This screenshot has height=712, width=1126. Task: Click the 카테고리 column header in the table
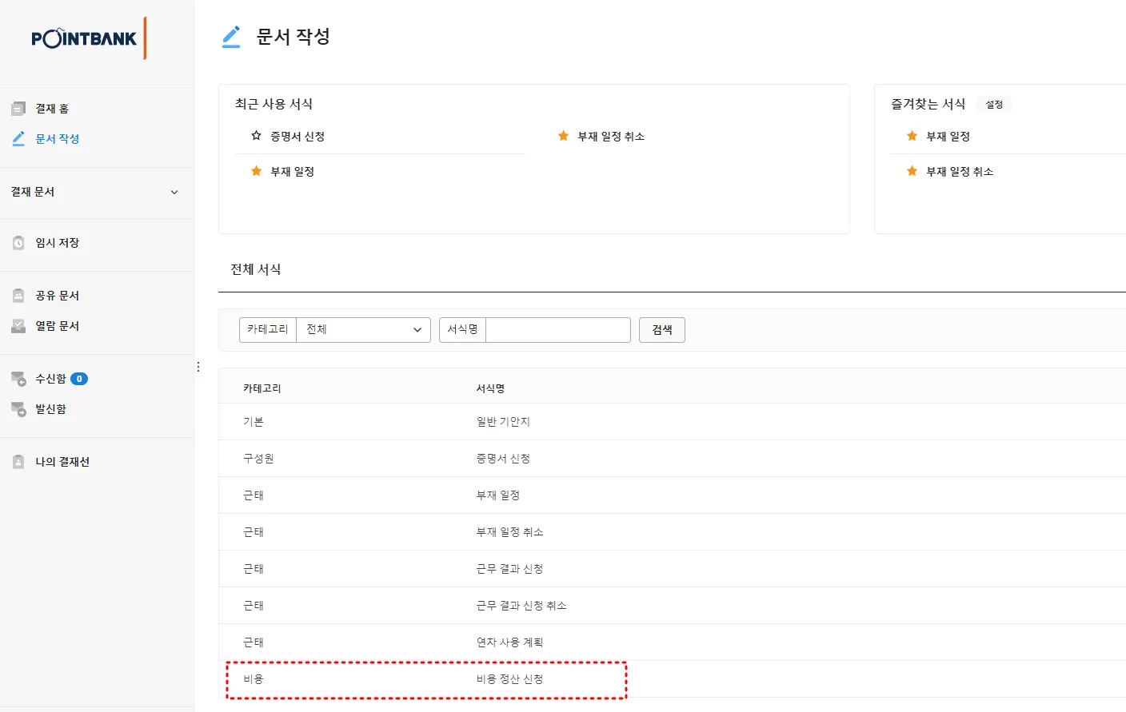(x=262, y=388)
